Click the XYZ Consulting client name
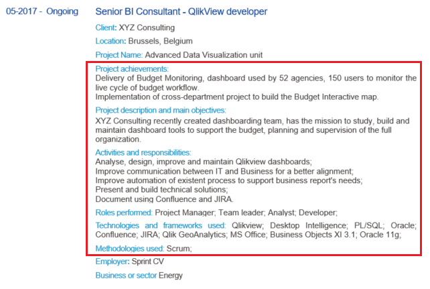Viewport: 430px width, 289px height. [147, 28]
